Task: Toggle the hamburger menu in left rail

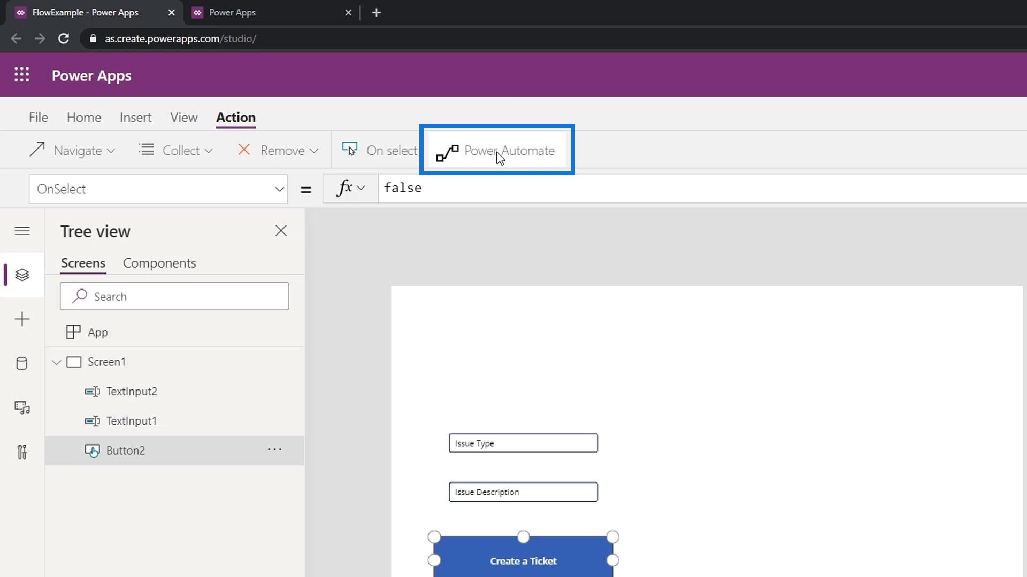Action: click(x=22, y=231)
